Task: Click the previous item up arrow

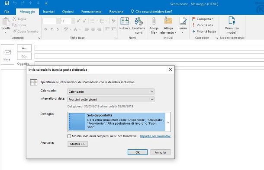Action: click(x=31, y=3)
